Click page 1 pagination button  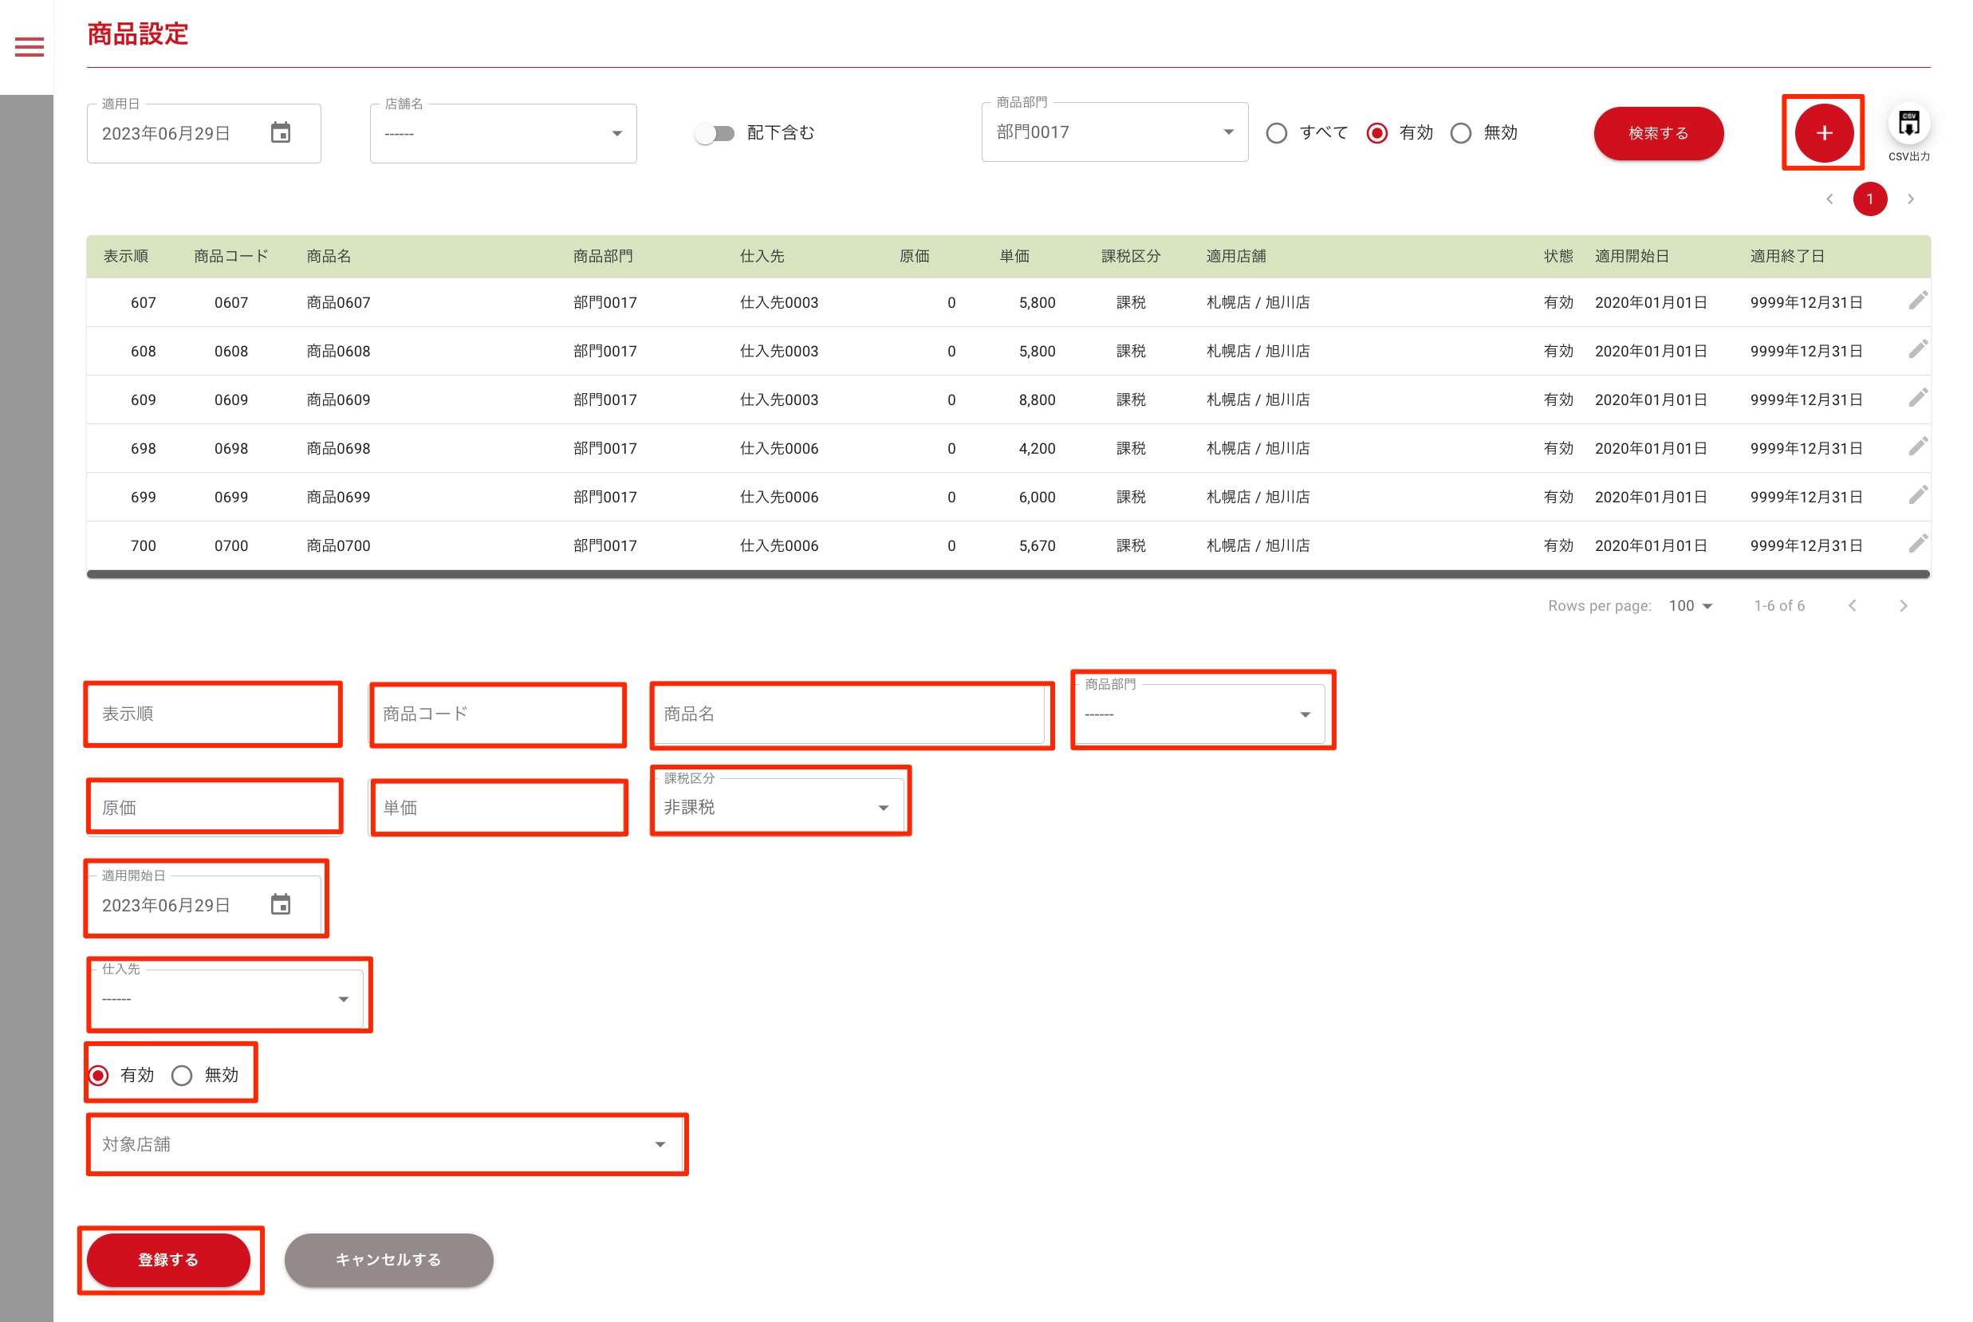click(x=1869, y=199)
